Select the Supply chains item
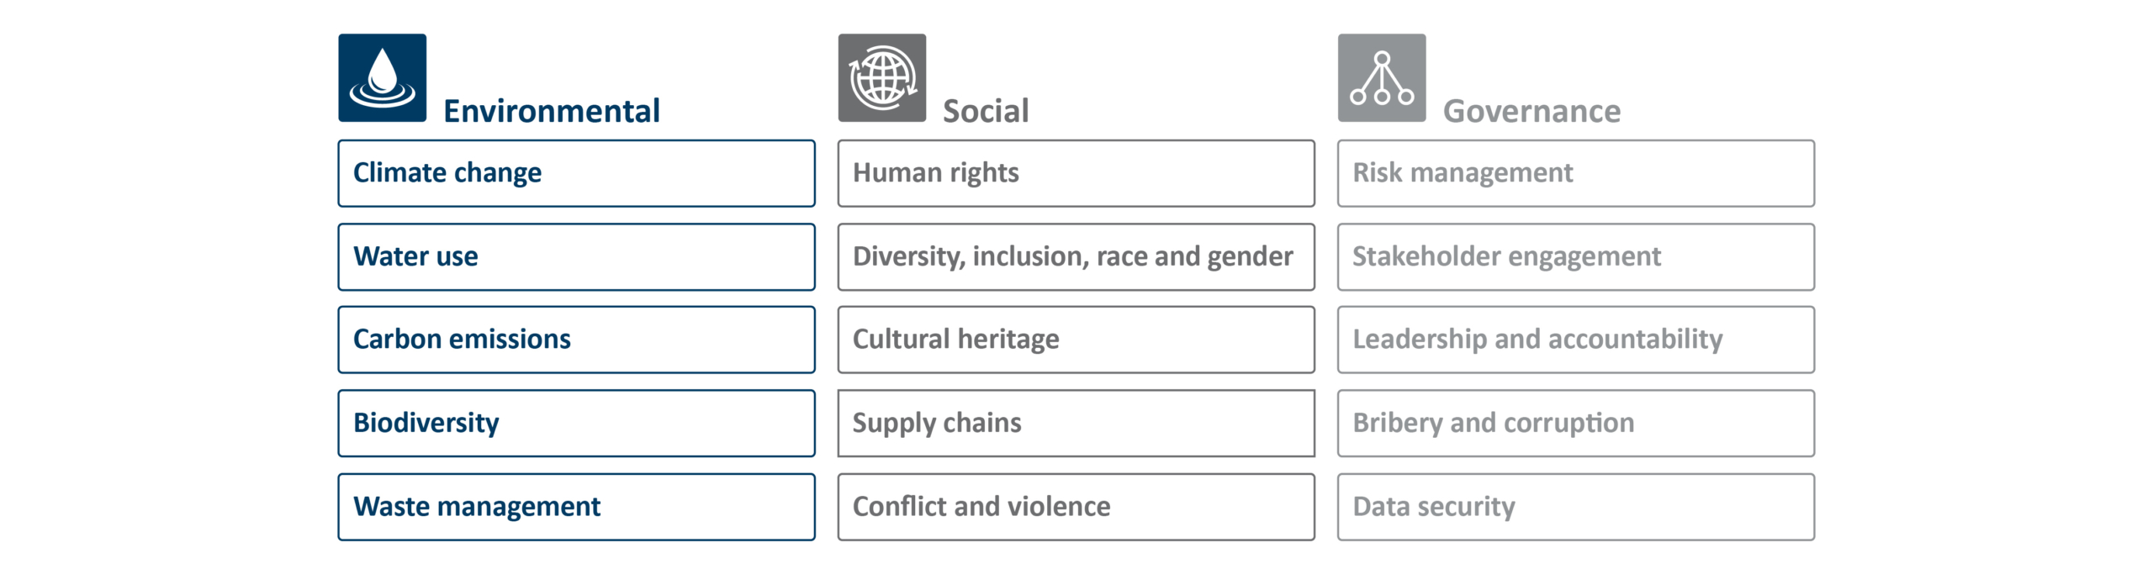The height and width of the screenshot is (574, 2153). (1076, 424)
